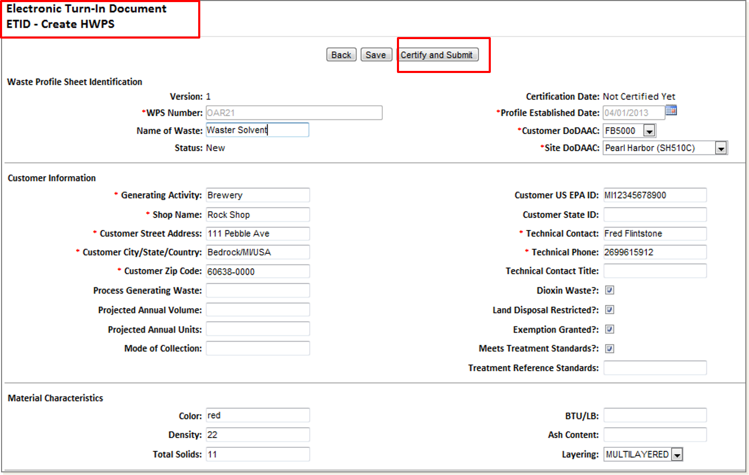
Task: Toggle the Dioxin Waste checkbox
Action: point(609,290)
